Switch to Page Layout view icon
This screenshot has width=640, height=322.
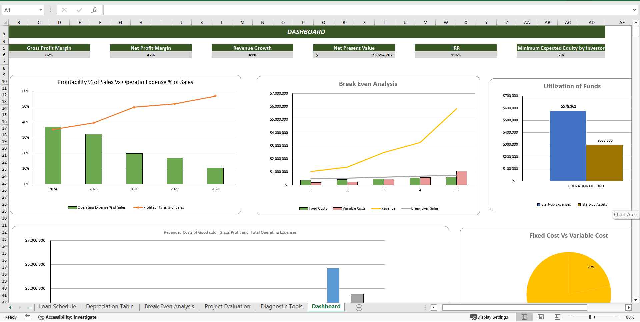541,317
